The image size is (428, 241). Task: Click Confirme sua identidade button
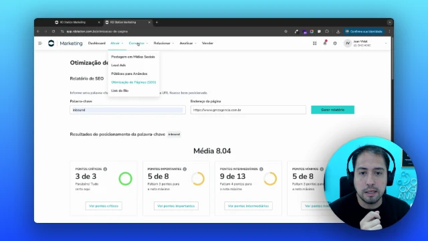(364, 31)
